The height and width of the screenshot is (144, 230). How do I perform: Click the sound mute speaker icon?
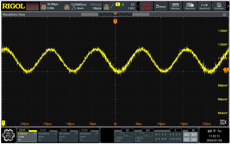(x=214, y=131)
